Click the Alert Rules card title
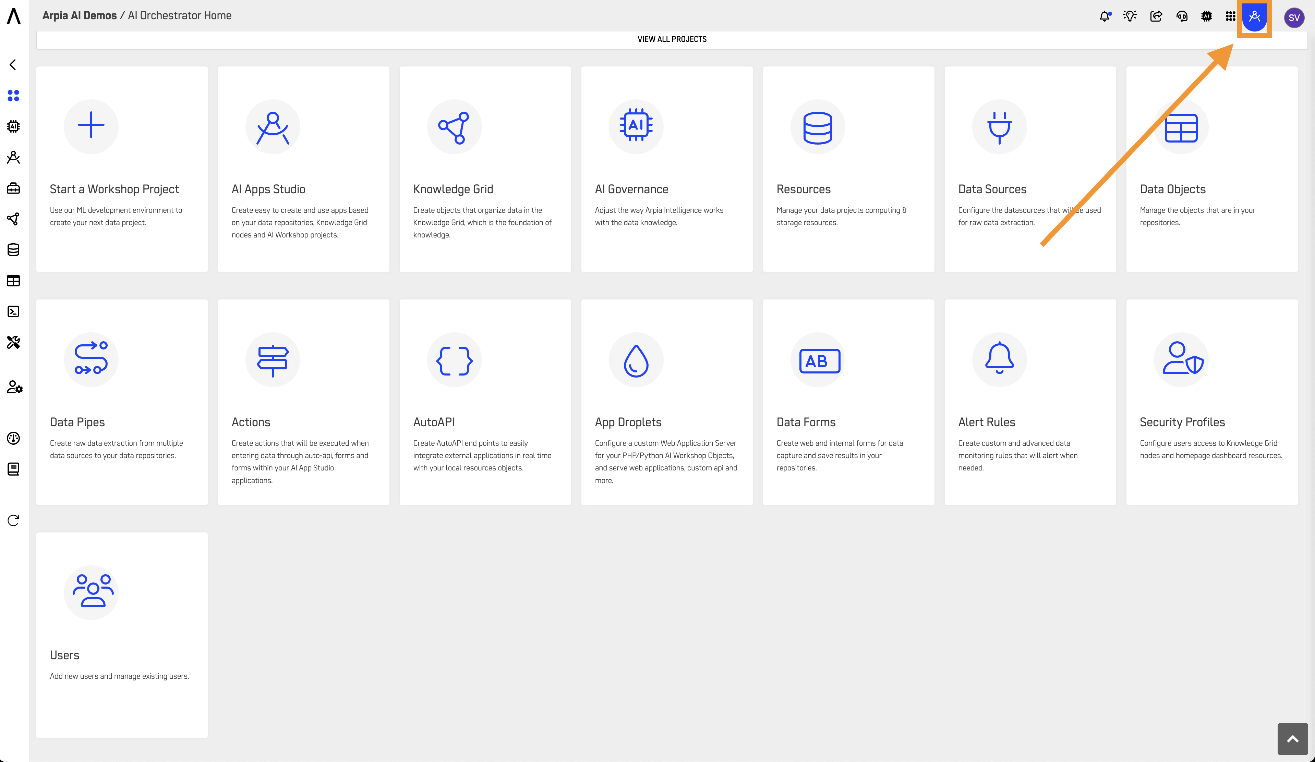Image resolution: width=1315 pixels, height=762 pixels. click(x=986, y=422)
